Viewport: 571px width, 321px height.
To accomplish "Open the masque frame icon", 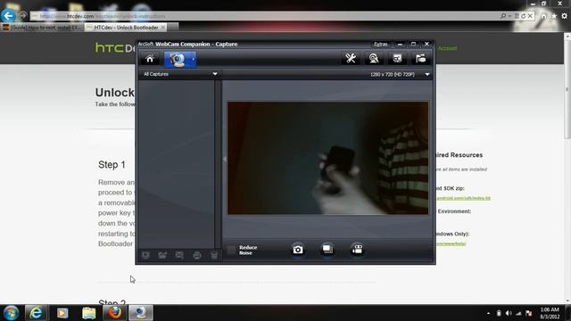I will 397,59.
